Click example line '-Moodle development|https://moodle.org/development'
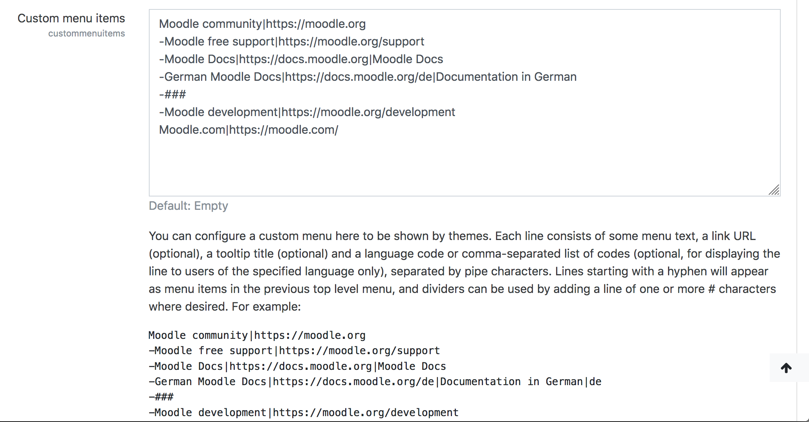 (x=304, y=413)
